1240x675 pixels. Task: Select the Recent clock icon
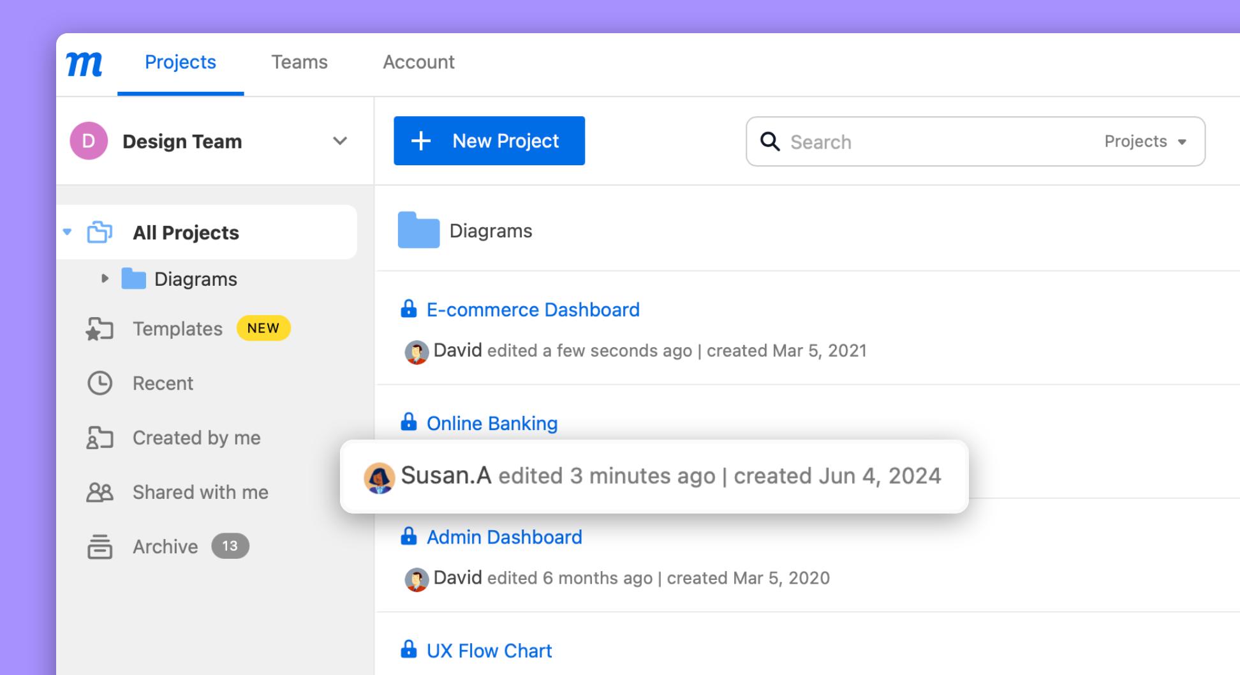tap(99, 383)
